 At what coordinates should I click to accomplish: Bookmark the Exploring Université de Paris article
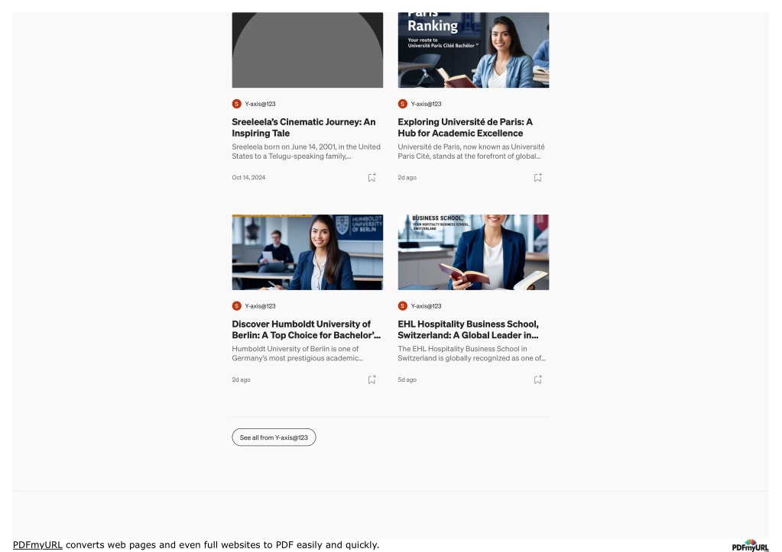click(537, 177)
